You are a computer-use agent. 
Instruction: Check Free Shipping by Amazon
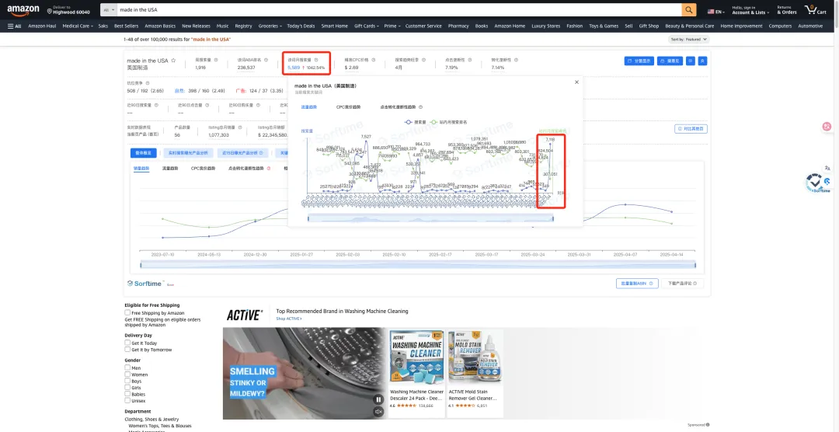tap(127, 312)
